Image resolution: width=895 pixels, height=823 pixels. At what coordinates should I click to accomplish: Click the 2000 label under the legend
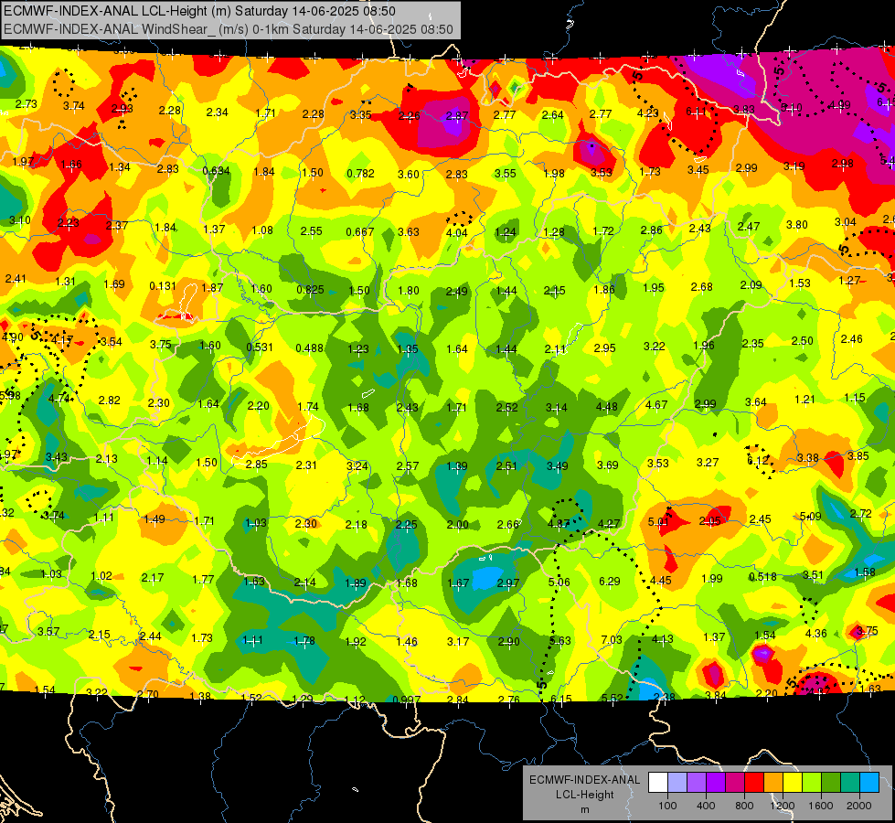(x=859, y=806)
